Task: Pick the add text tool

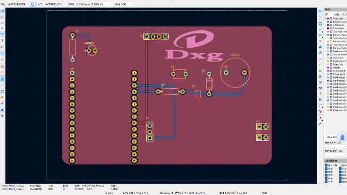Action: pyautogui.click(x=320, y=94)
